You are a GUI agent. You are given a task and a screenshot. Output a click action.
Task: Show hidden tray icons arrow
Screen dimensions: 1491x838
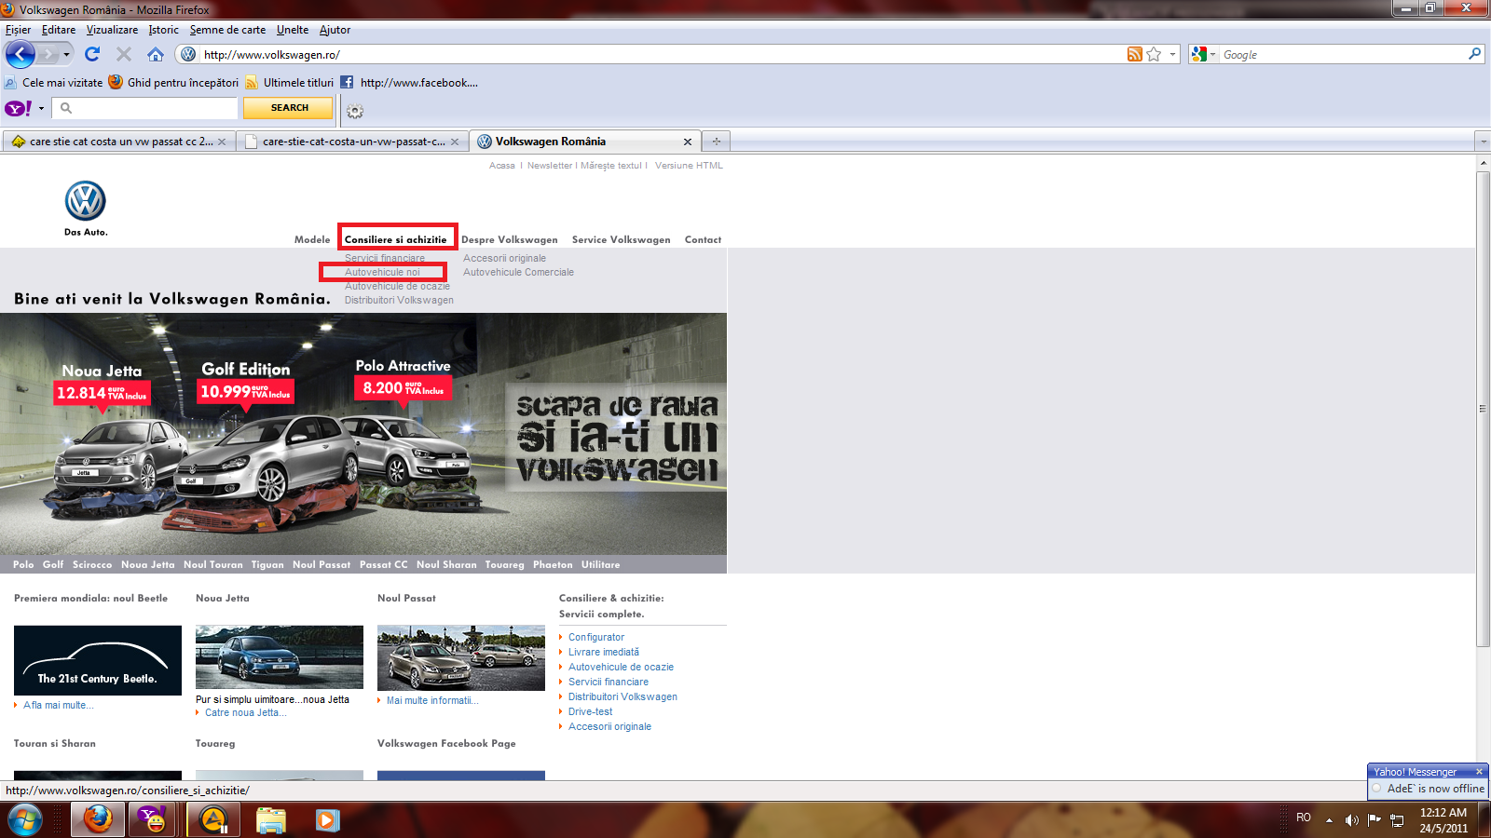pos(1329,820)
